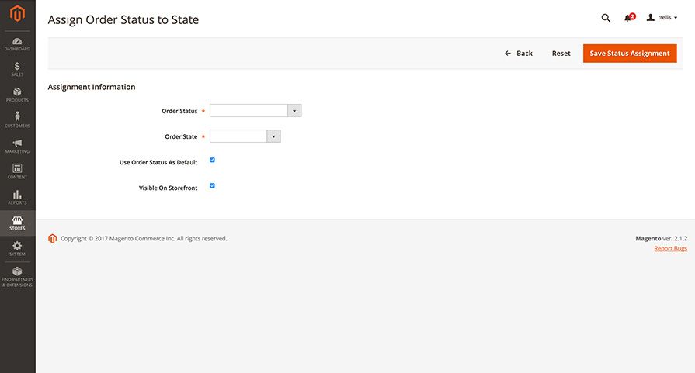Open the Customers sidebar menu
The width and height of the screenshot is (695, 373).
17,121
